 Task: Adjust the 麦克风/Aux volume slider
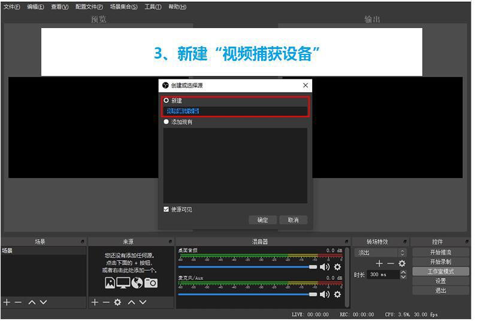point(247,294)
